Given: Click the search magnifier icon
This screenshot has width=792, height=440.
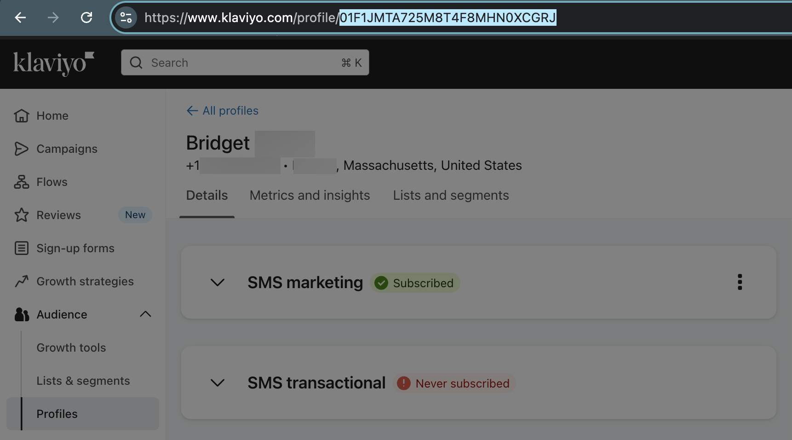Looking at the screenshot, I should 136,62.
